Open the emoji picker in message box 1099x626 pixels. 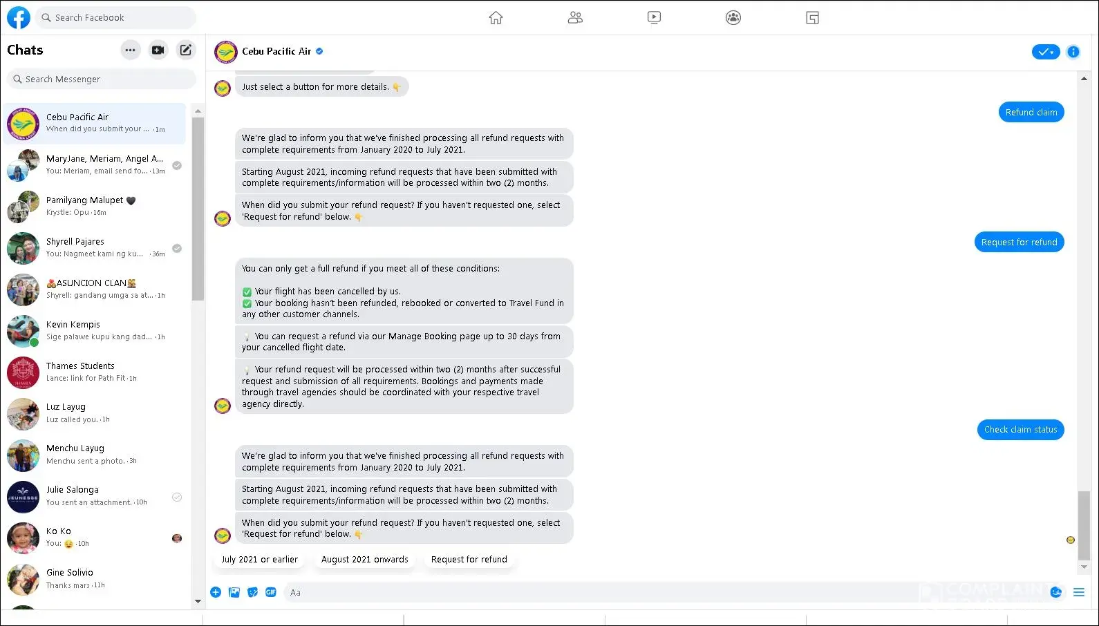(x=1055, y=592)
